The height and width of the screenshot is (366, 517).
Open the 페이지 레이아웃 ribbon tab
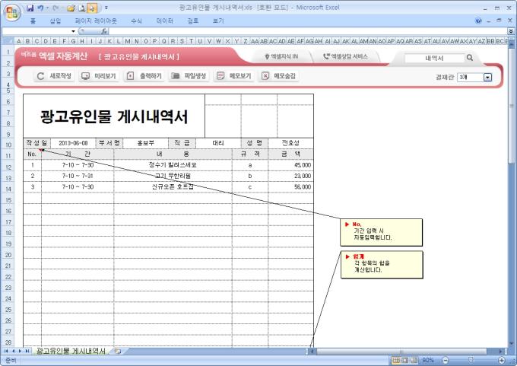pyautogui.click(x=96, y=21)
